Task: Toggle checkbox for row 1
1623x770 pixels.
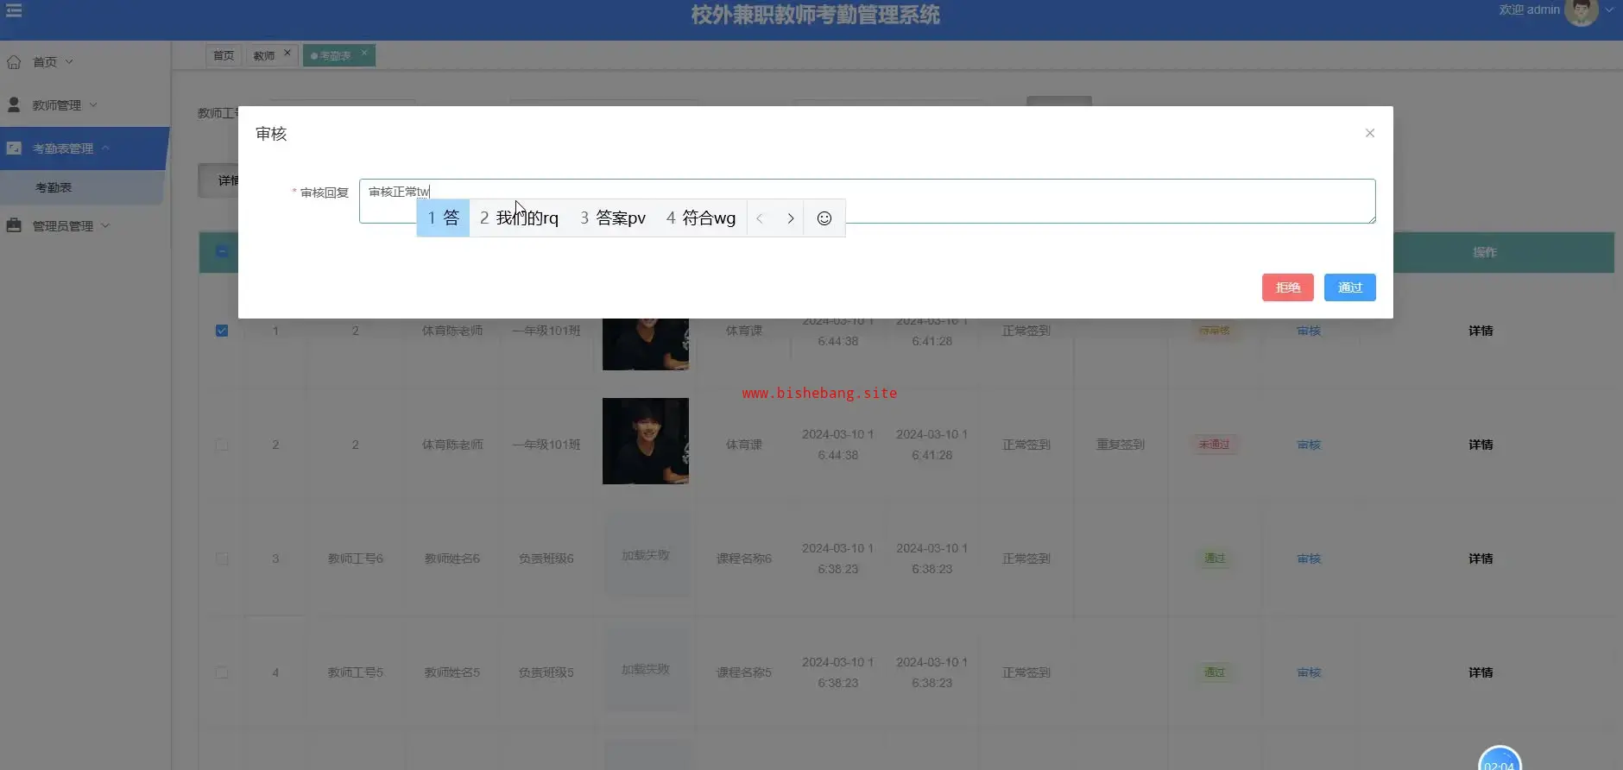Action: (x=222, y=331)
